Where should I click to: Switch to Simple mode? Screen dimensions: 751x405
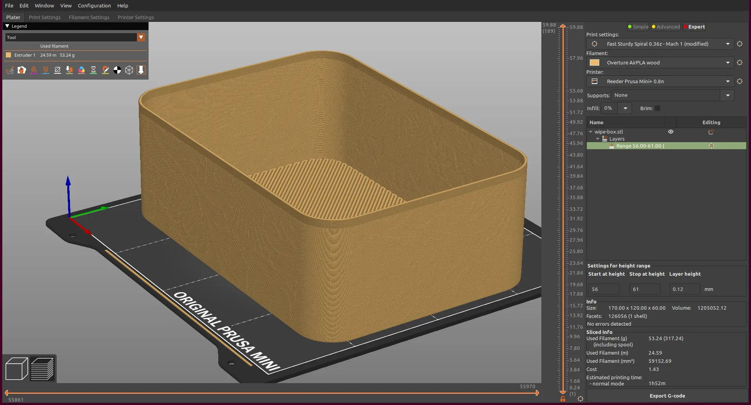(638, 27)
